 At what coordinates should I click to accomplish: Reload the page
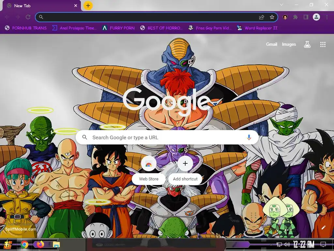click(28, 17)
